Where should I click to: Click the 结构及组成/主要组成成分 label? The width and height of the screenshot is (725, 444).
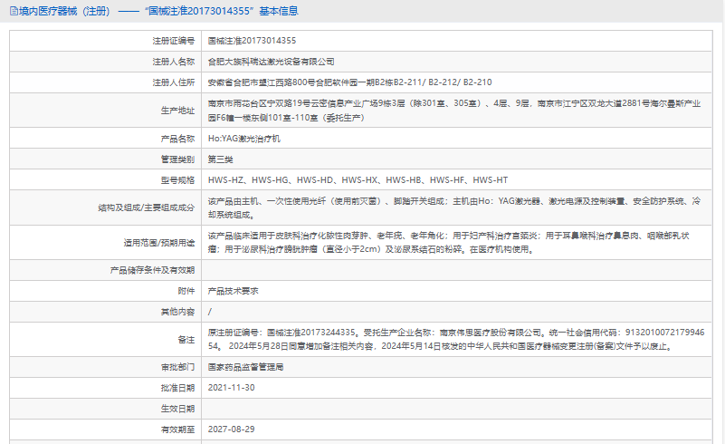tap(147, 208)
